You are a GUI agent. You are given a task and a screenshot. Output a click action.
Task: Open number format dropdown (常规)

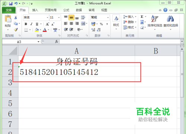pyautogui.click(x=108, y=17)
